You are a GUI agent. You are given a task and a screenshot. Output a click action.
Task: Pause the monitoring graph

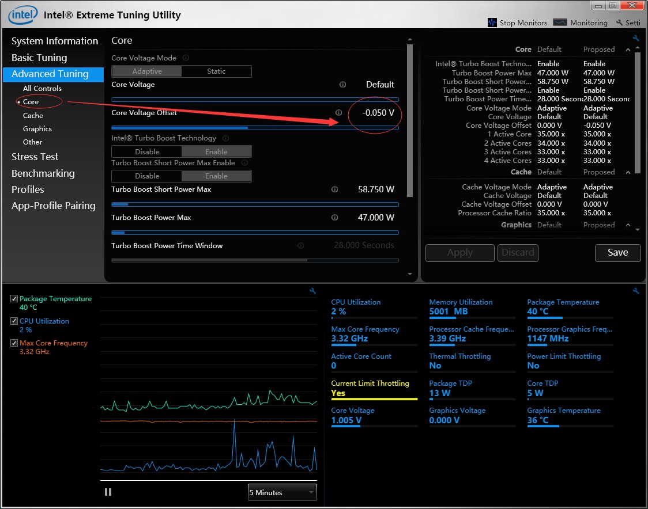coord(108,492)
